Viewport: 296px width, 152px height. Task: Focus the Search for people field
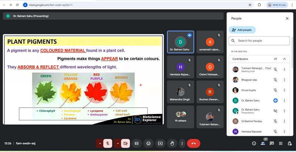point(259,41)
